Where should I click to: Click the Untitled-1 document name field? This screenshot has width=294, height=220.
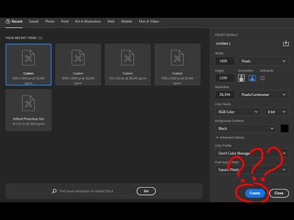pyautogui.click(x=248, y=43)
